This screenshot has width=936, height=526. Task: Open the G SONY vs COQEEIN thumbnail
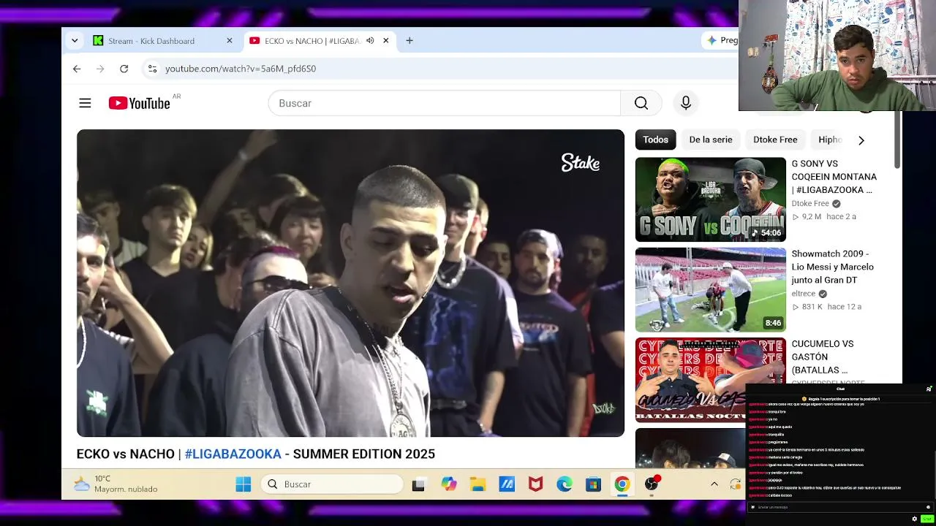(x=711, y=199)
